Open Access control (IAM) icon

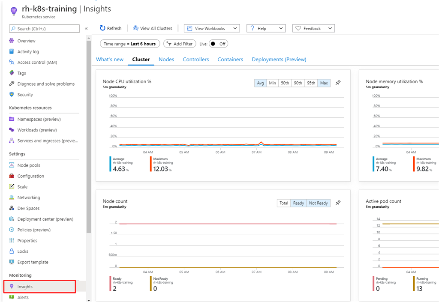pos(12,62)
